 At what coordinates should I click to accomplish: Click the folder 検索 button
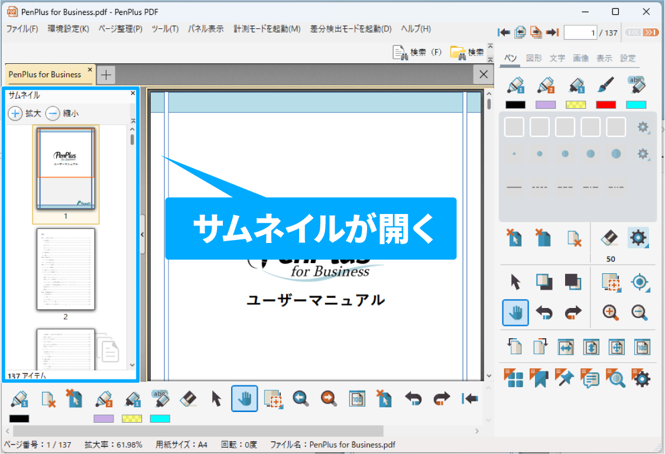pos(467,52)
